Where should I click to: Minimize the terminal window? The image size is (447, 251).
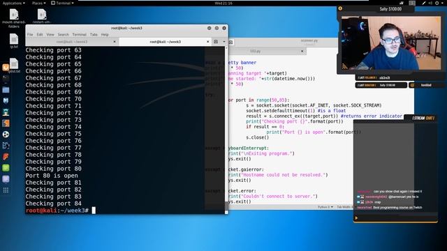(x=210, y=28)
